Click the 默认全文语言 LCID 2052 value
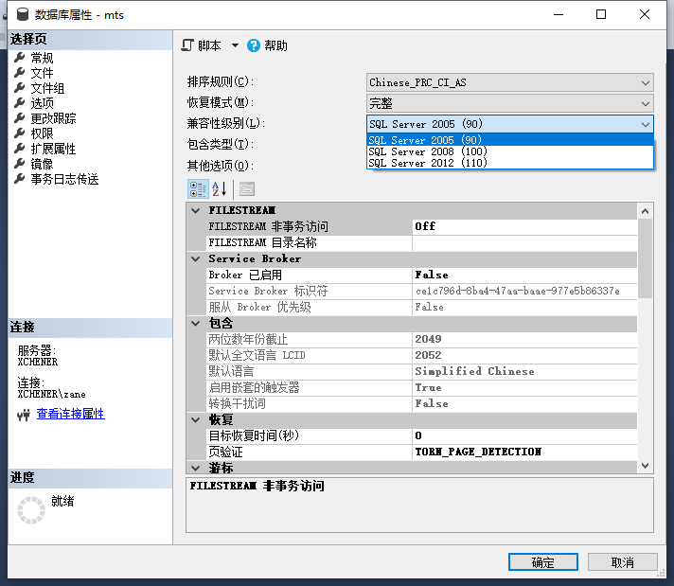The height and width of the screenshot is (586, 674). [524, 355]
